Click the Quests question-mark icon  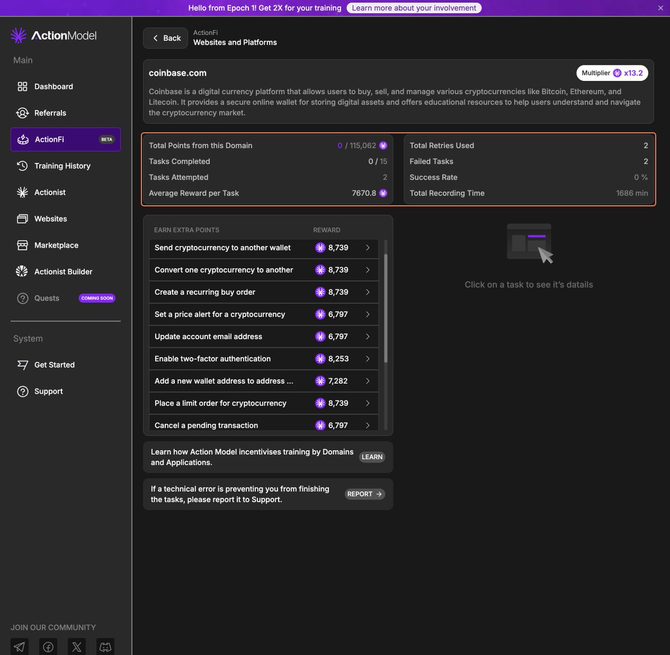[22, 298]
